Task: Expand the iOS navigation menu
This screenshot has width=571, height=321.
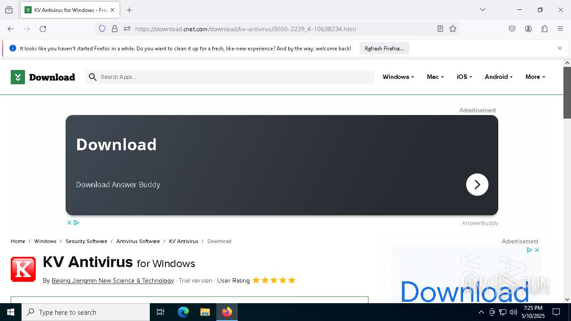Action: pyautogui.click(x=464, y=77)
